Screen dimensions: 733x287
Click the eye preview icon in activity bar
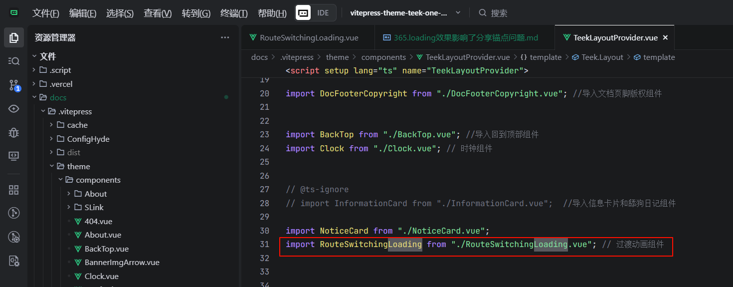(14, 108)
